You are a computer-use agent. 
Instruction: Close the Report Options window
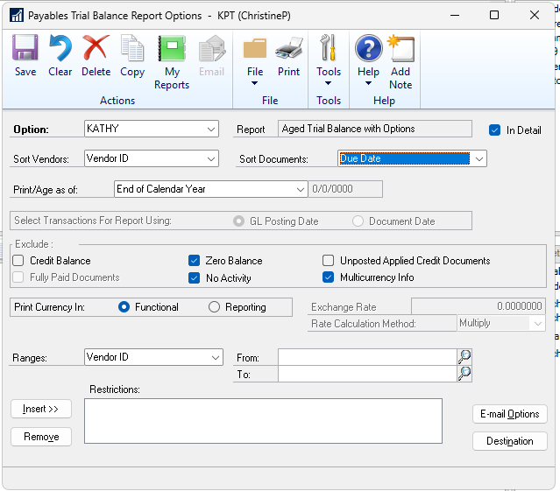click(x=535, y=15)
